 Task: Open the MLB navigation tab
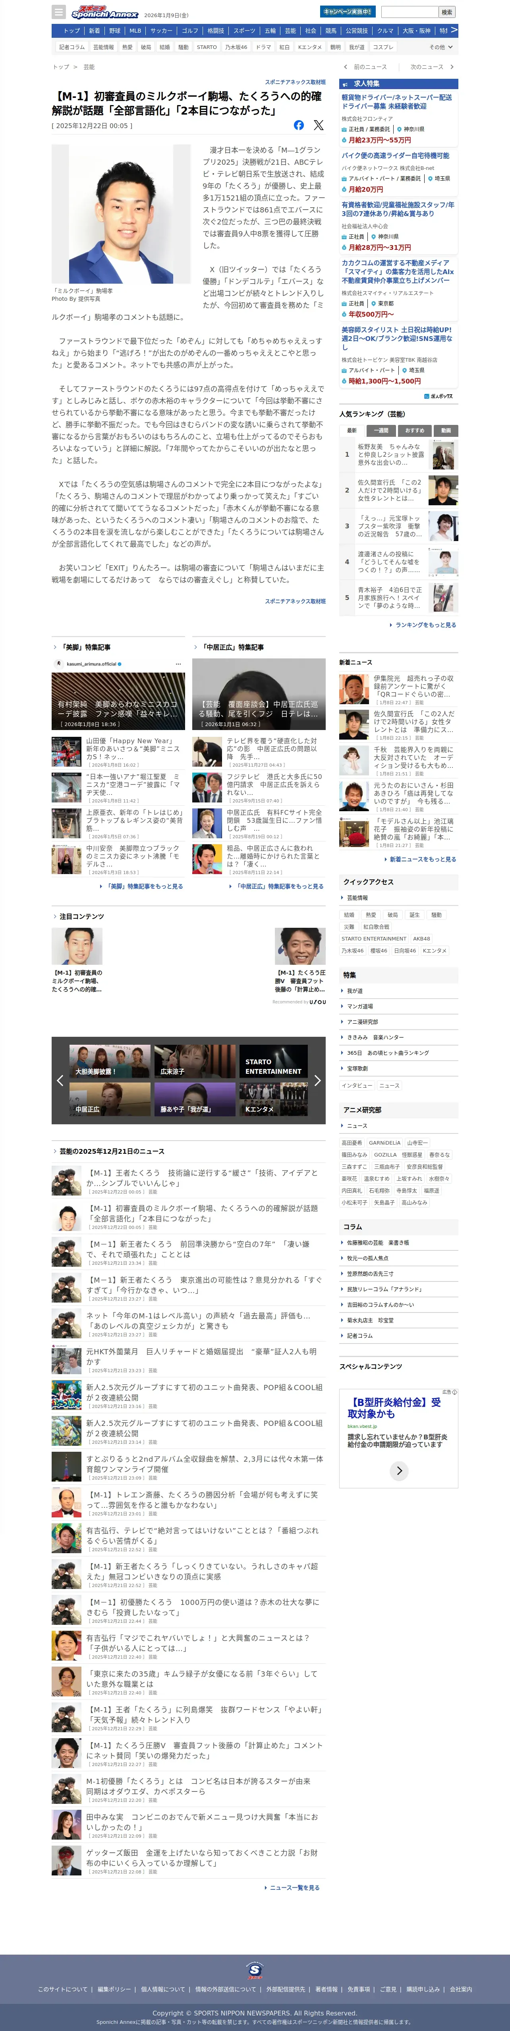pyautogui.click(x=135, y=31)
